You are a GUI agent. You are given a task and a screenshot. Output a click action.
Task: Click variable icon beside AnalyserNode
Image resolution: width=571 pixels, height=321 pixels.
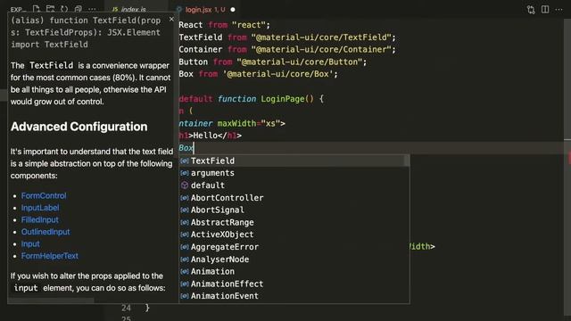(x=185, y=259)
